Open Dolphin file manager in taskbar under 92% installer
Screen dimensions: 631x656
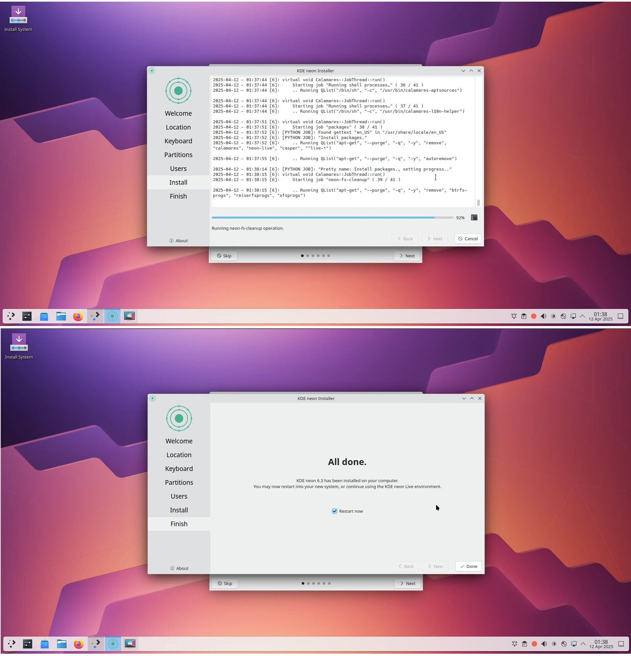point(61,316)
